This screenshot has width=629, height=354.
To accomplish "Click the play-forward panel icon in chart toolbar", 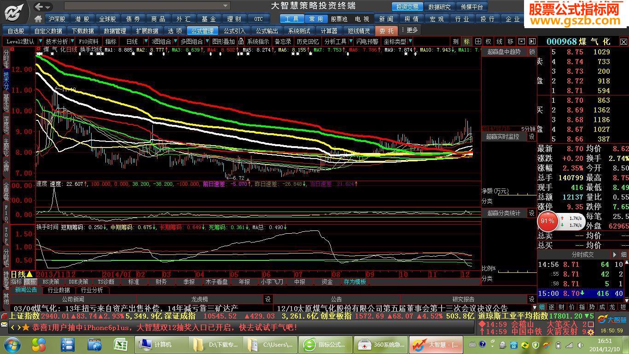I will pyautogui.click(x=532, y=41).
